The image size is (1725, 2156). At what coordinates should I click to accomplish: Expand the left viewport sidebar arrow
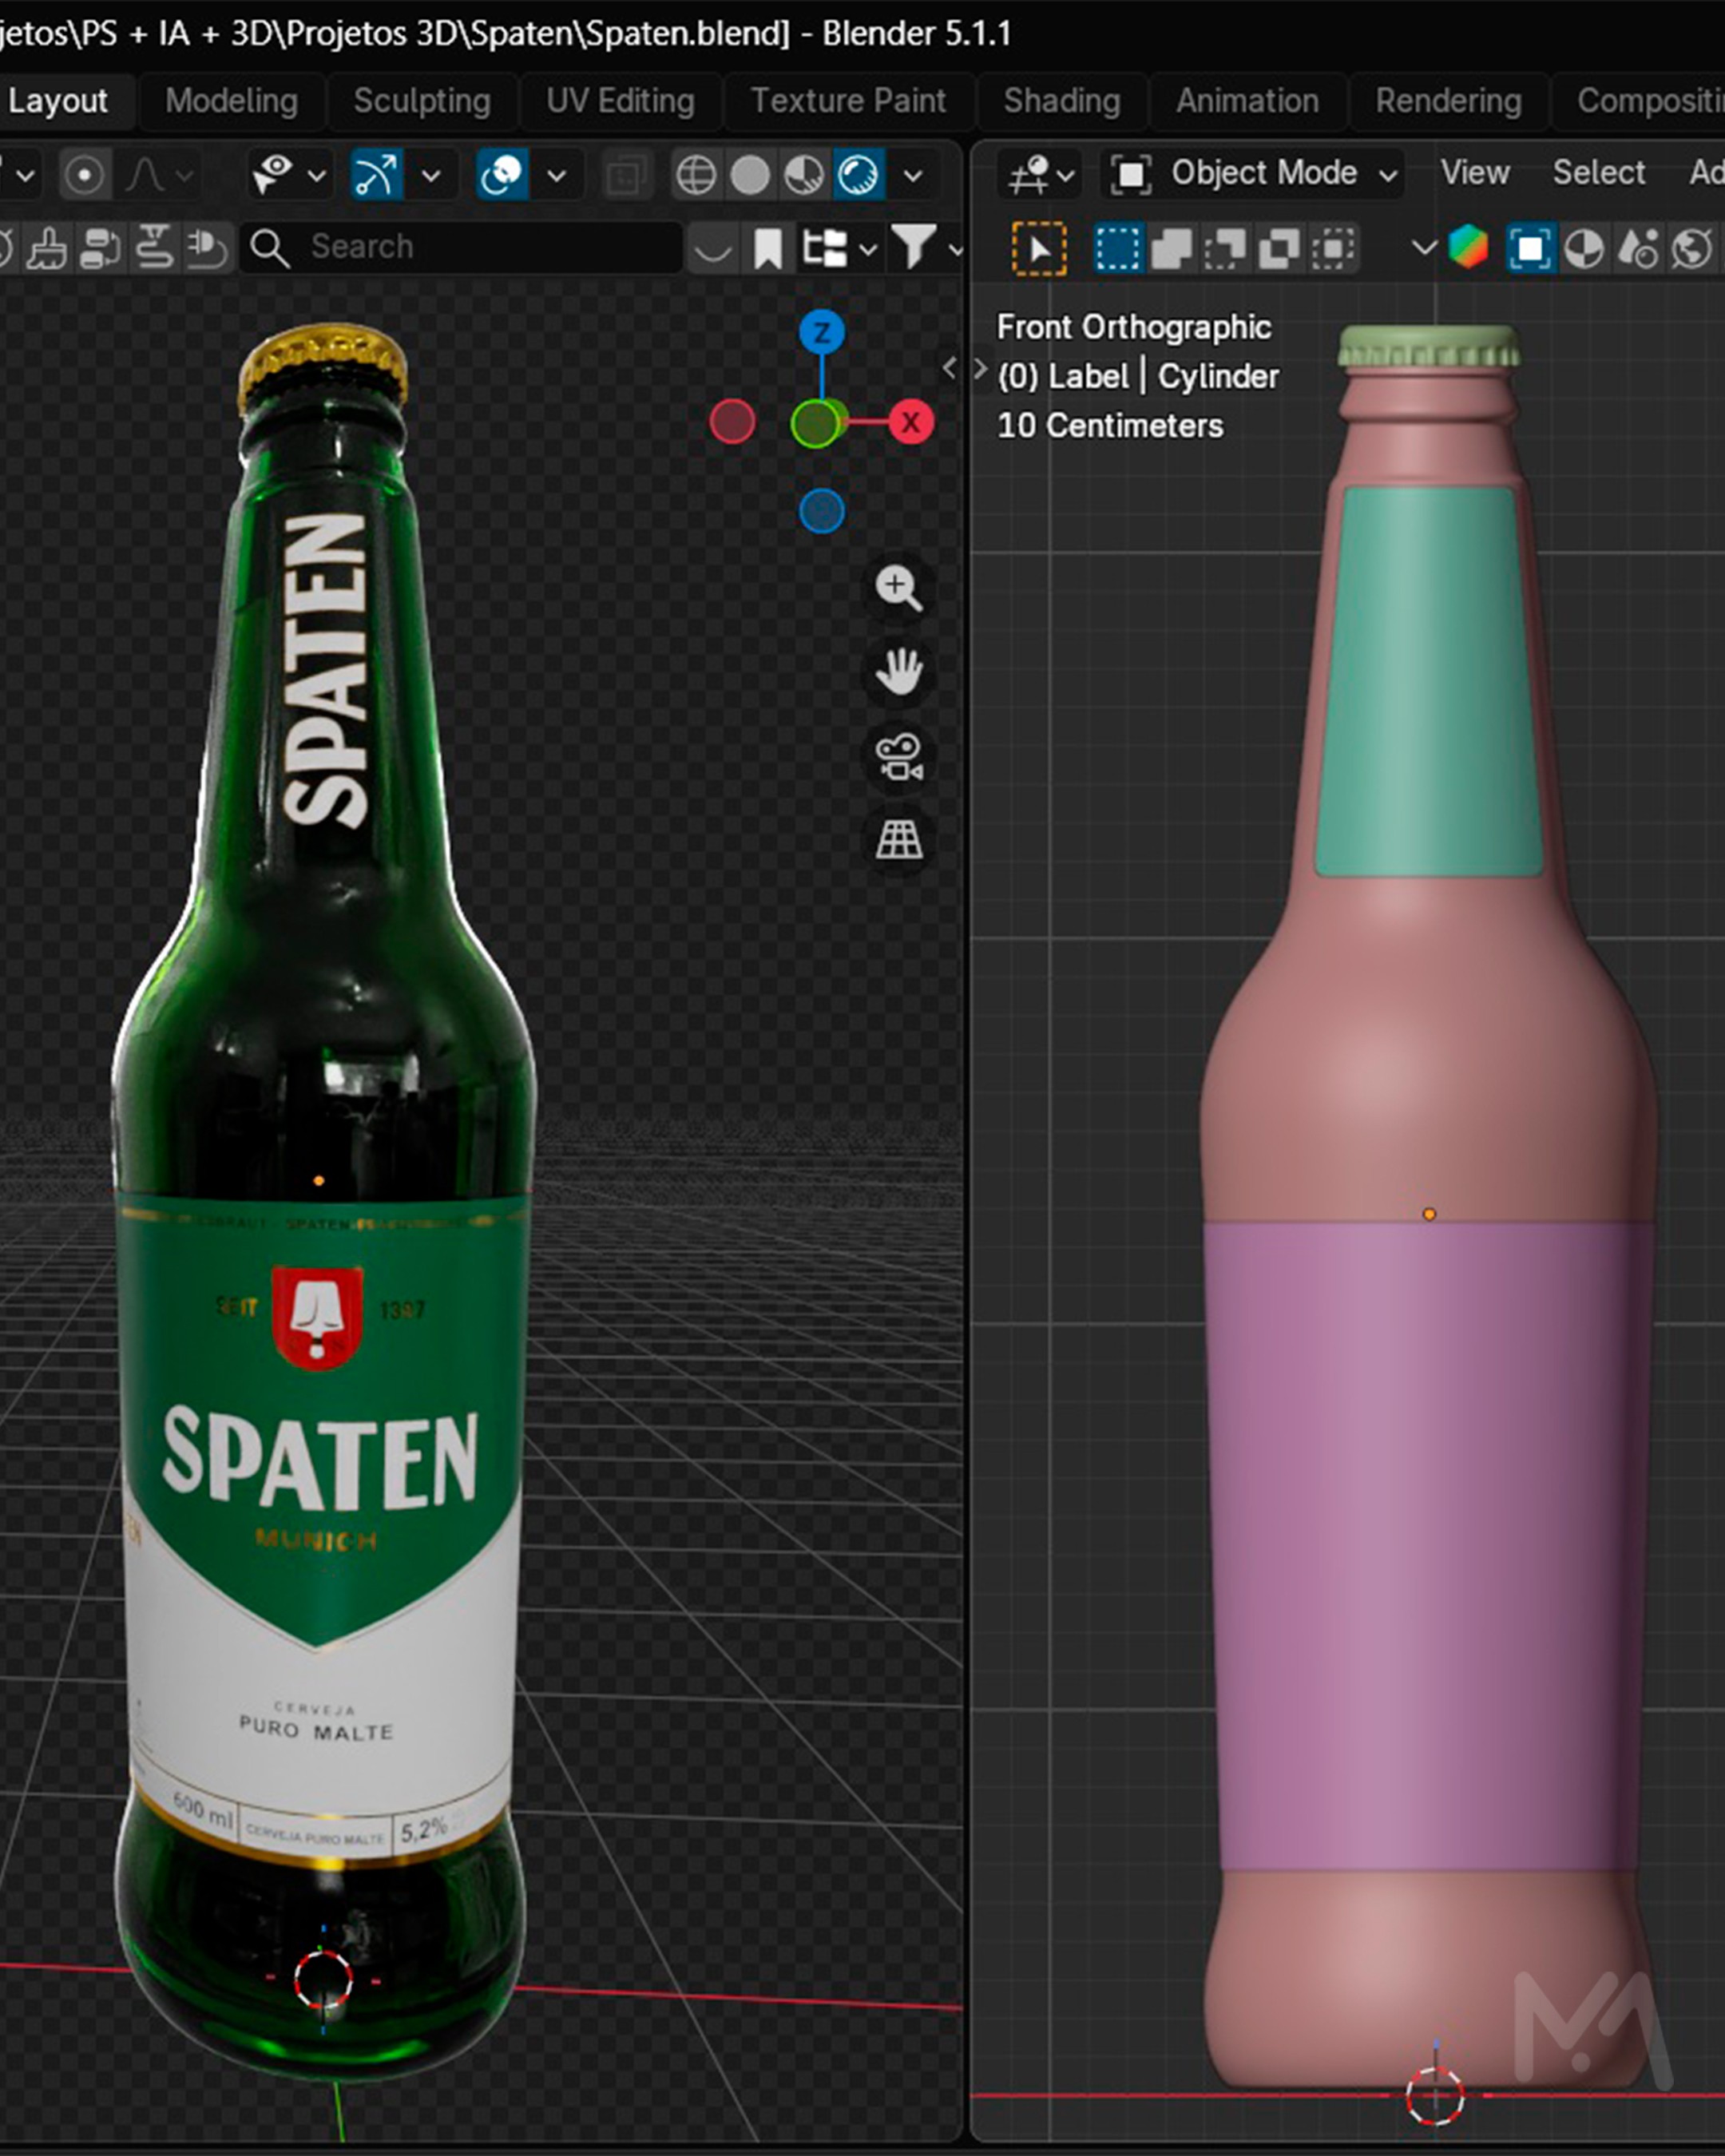[949, 369]
